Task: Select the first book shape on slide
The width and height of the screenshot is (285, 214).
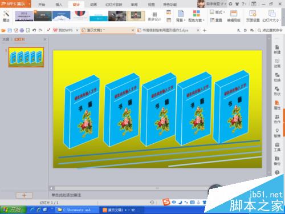Action: point(82,112)
